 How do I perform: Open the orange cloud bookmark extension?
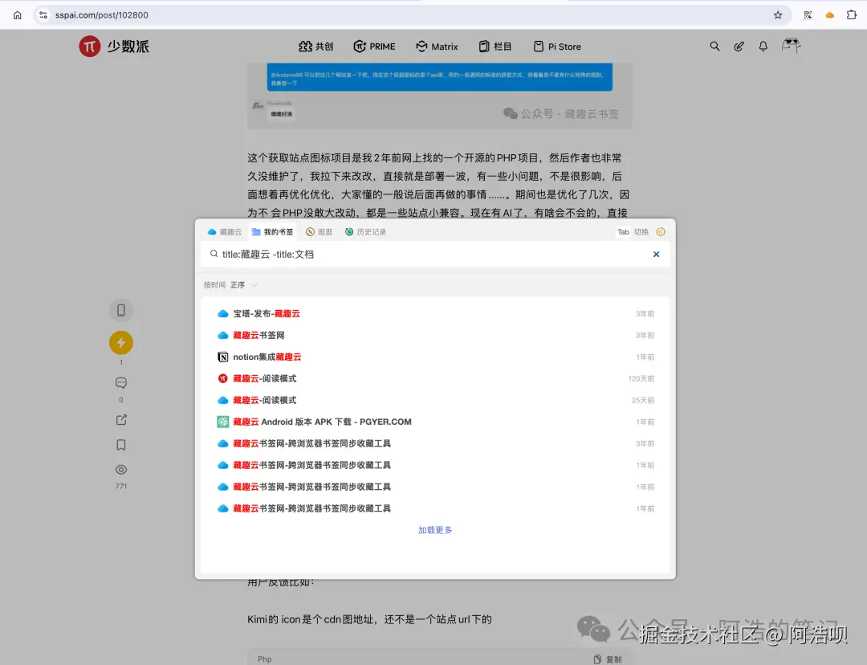coord(829,15)
